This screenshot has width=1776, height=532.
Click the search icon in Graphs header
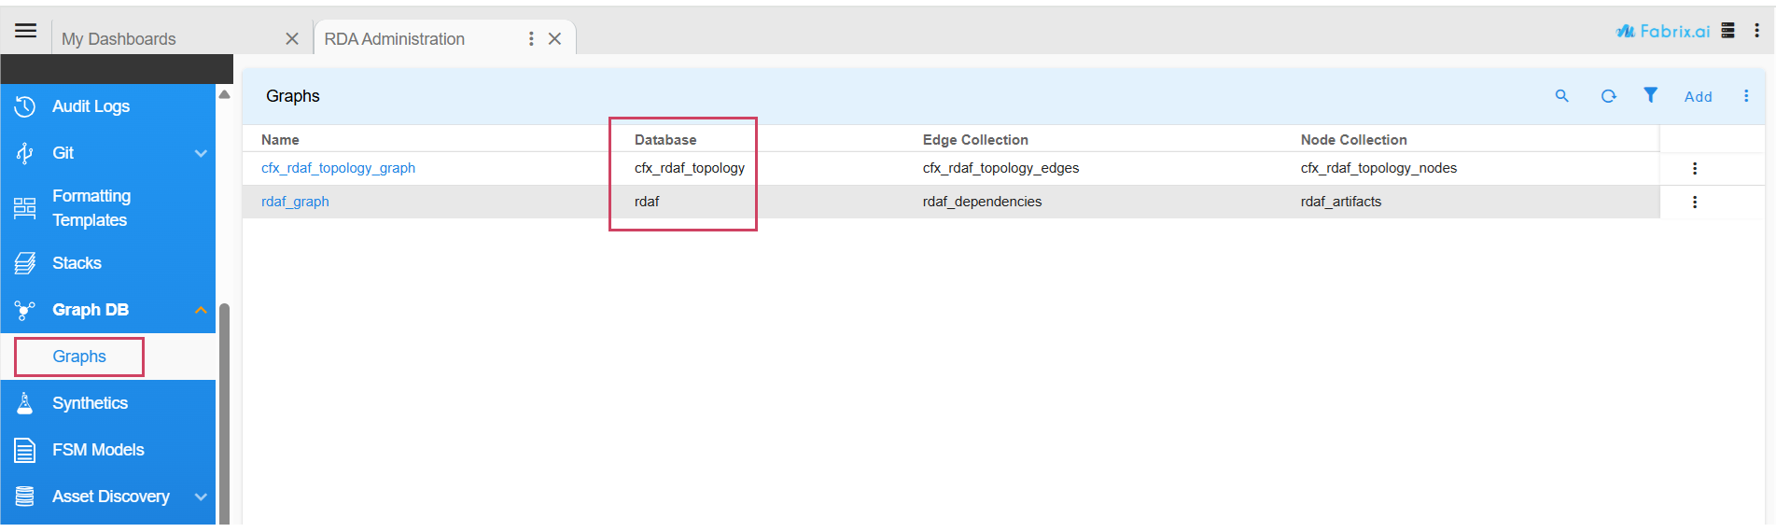[x=1561, y=96]
